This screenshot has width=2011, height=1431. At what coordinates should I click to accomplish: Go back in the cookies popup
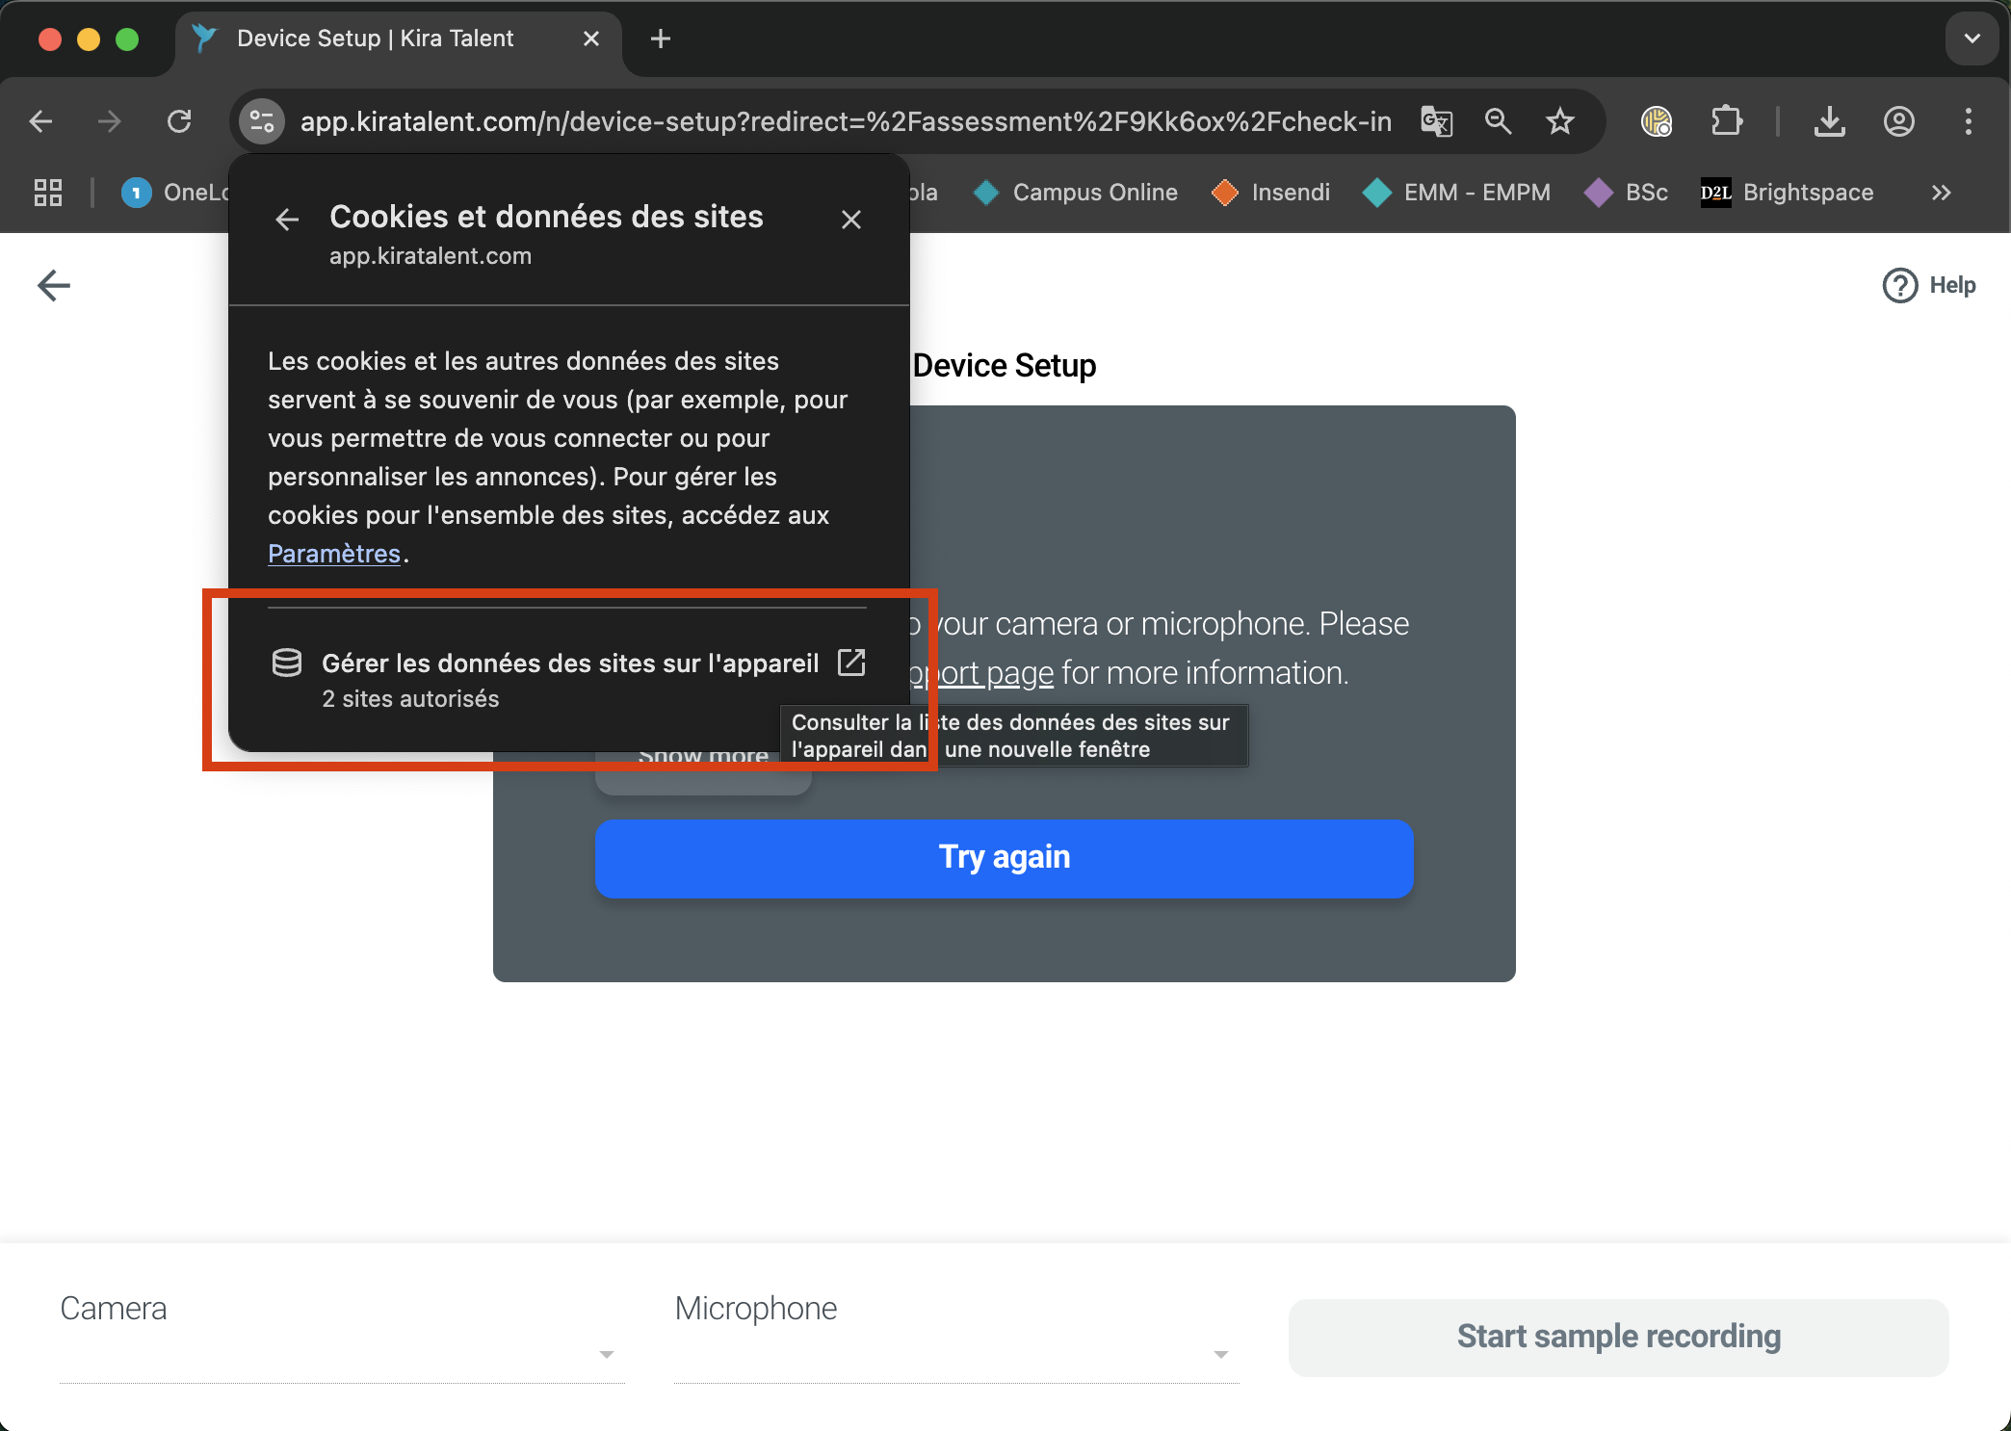(x=287, y=220)
